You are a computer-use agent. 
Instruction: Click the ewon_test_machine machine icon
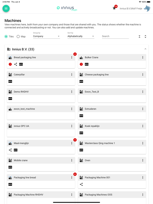(10, 109)
